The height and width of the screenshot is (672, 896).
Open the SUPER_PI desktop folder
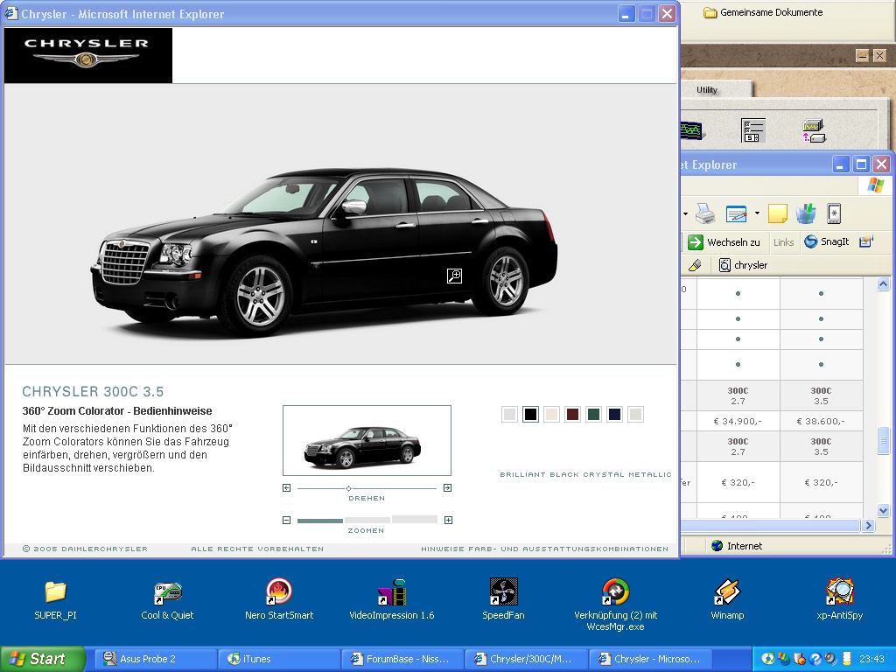(55, 599)
